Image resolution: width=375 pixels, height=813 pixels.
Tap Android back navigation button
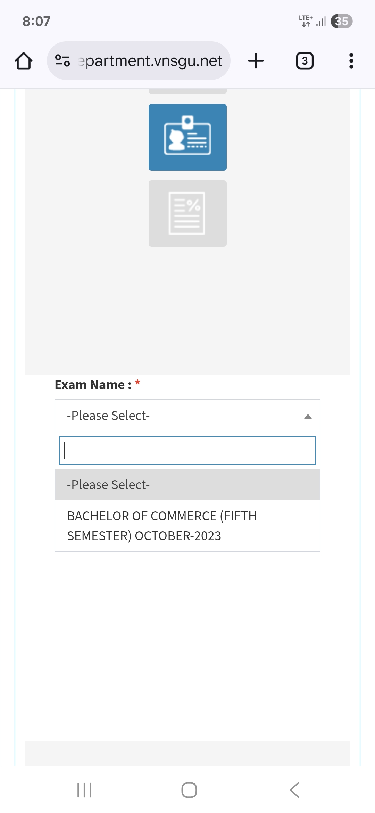[x=294, y=790]
